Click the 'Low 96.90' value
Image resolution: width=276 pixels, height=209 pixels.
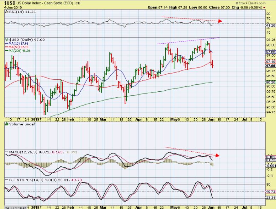click(x=199, y=7)
